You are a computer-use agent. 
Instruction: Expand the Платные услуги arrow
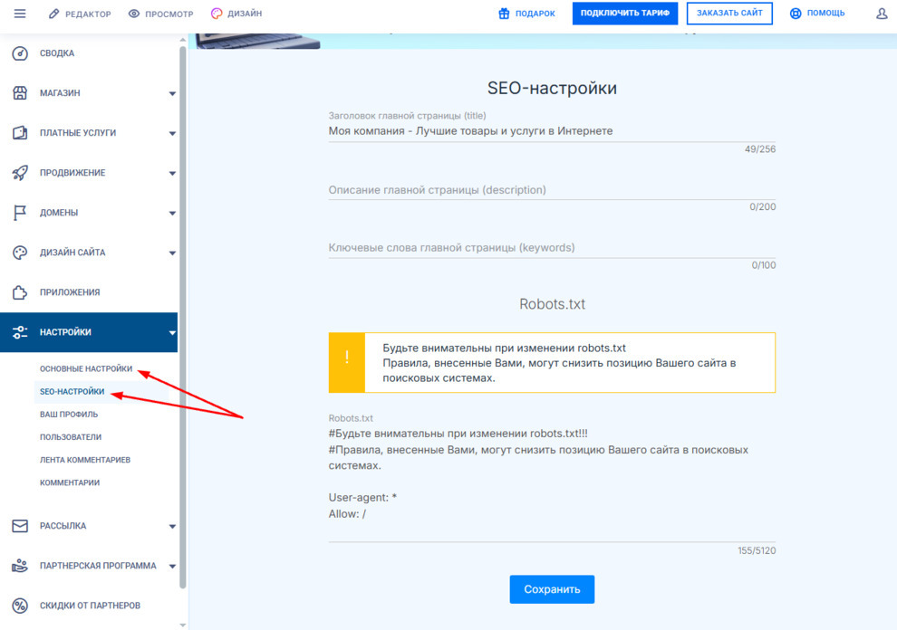(172, 133)
